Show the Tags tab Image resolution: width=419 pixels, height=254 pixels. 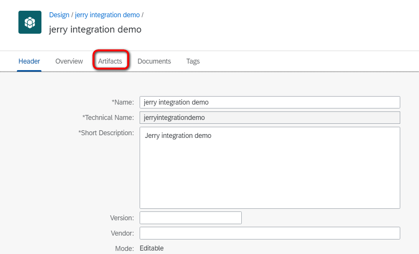coord(193,61)
